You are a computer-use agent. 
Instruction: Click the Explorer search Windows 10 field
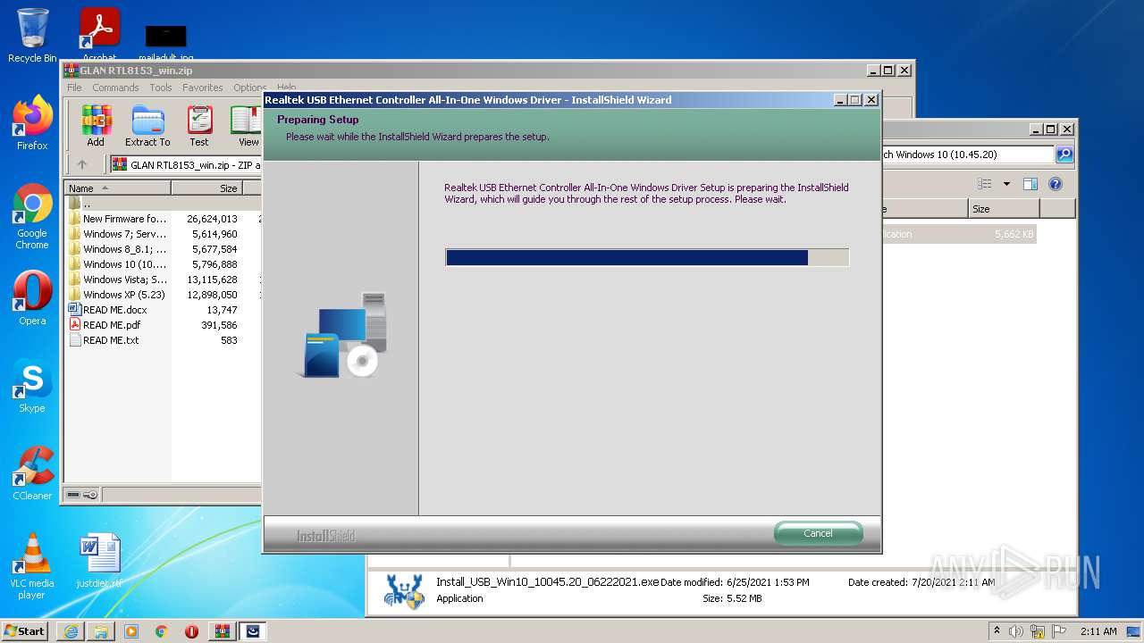[x=968, y=154]
